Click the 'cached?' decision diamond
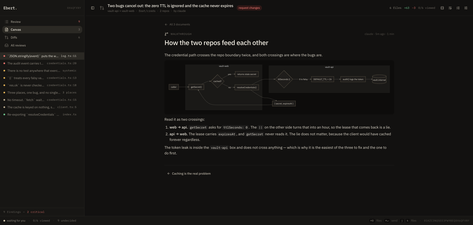 pyautogui.click(x=217, y=81)
